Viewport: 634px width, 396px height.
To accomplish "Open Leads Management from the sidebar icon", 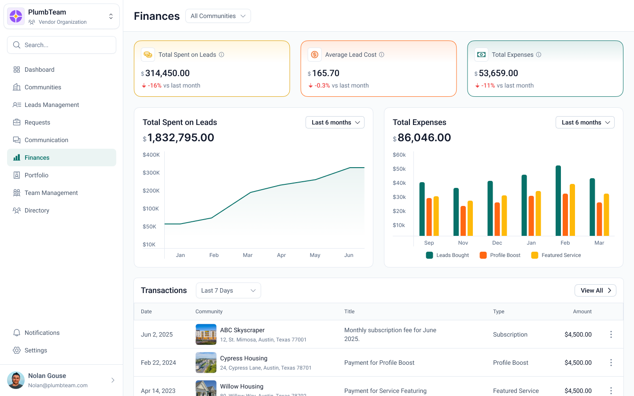I will pyautogui.click(x=17, y=105).
